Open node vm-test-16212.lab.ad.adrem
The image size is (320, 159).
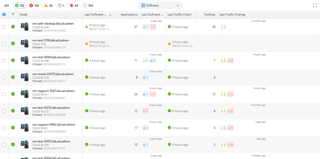(x=51, y=108)
